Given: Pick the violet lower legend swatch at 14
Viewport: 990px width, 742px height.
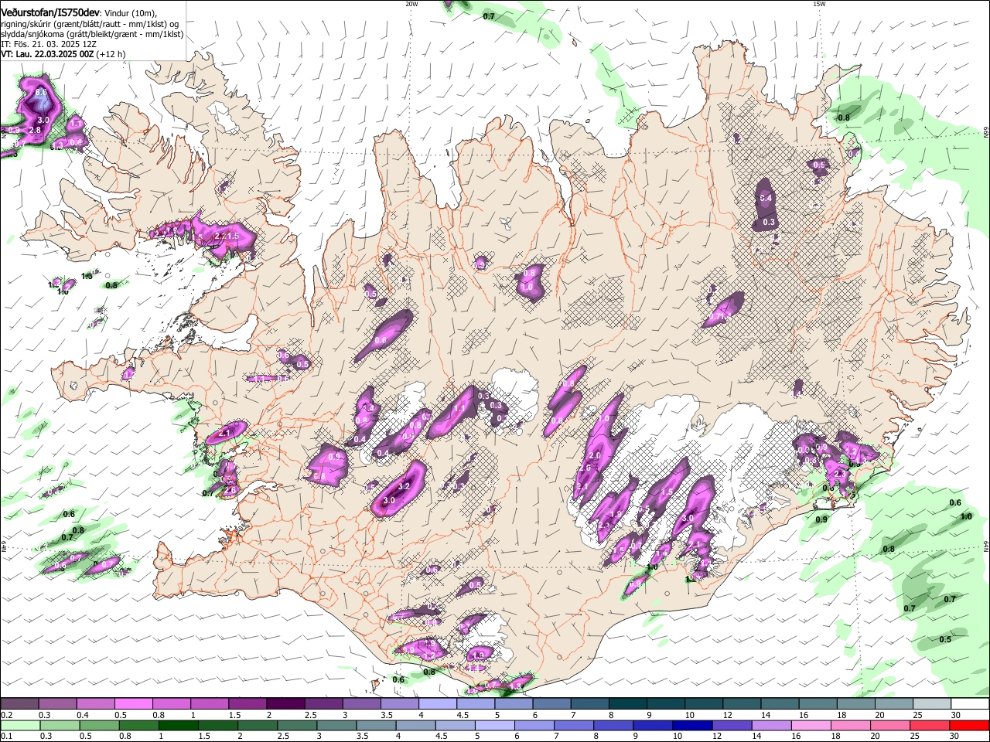Looking at the screenshot, I should (x=772, y=725).
